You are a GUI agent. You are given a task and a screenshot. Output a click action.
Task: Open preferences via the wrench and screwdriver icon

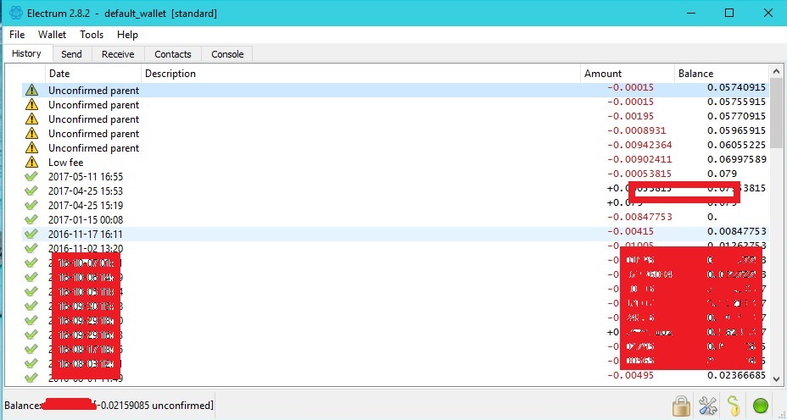point(707,405)
